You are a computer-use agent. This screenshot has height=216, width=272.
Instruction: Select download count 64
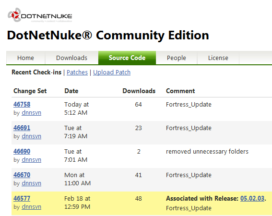pyautogui.click(x=139, y=105)
